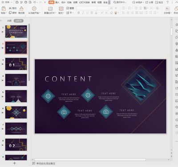Click the Undo arrow icon
Image resolution: width=178 pixels, height=167 pixels.
[x=35, y=2]
